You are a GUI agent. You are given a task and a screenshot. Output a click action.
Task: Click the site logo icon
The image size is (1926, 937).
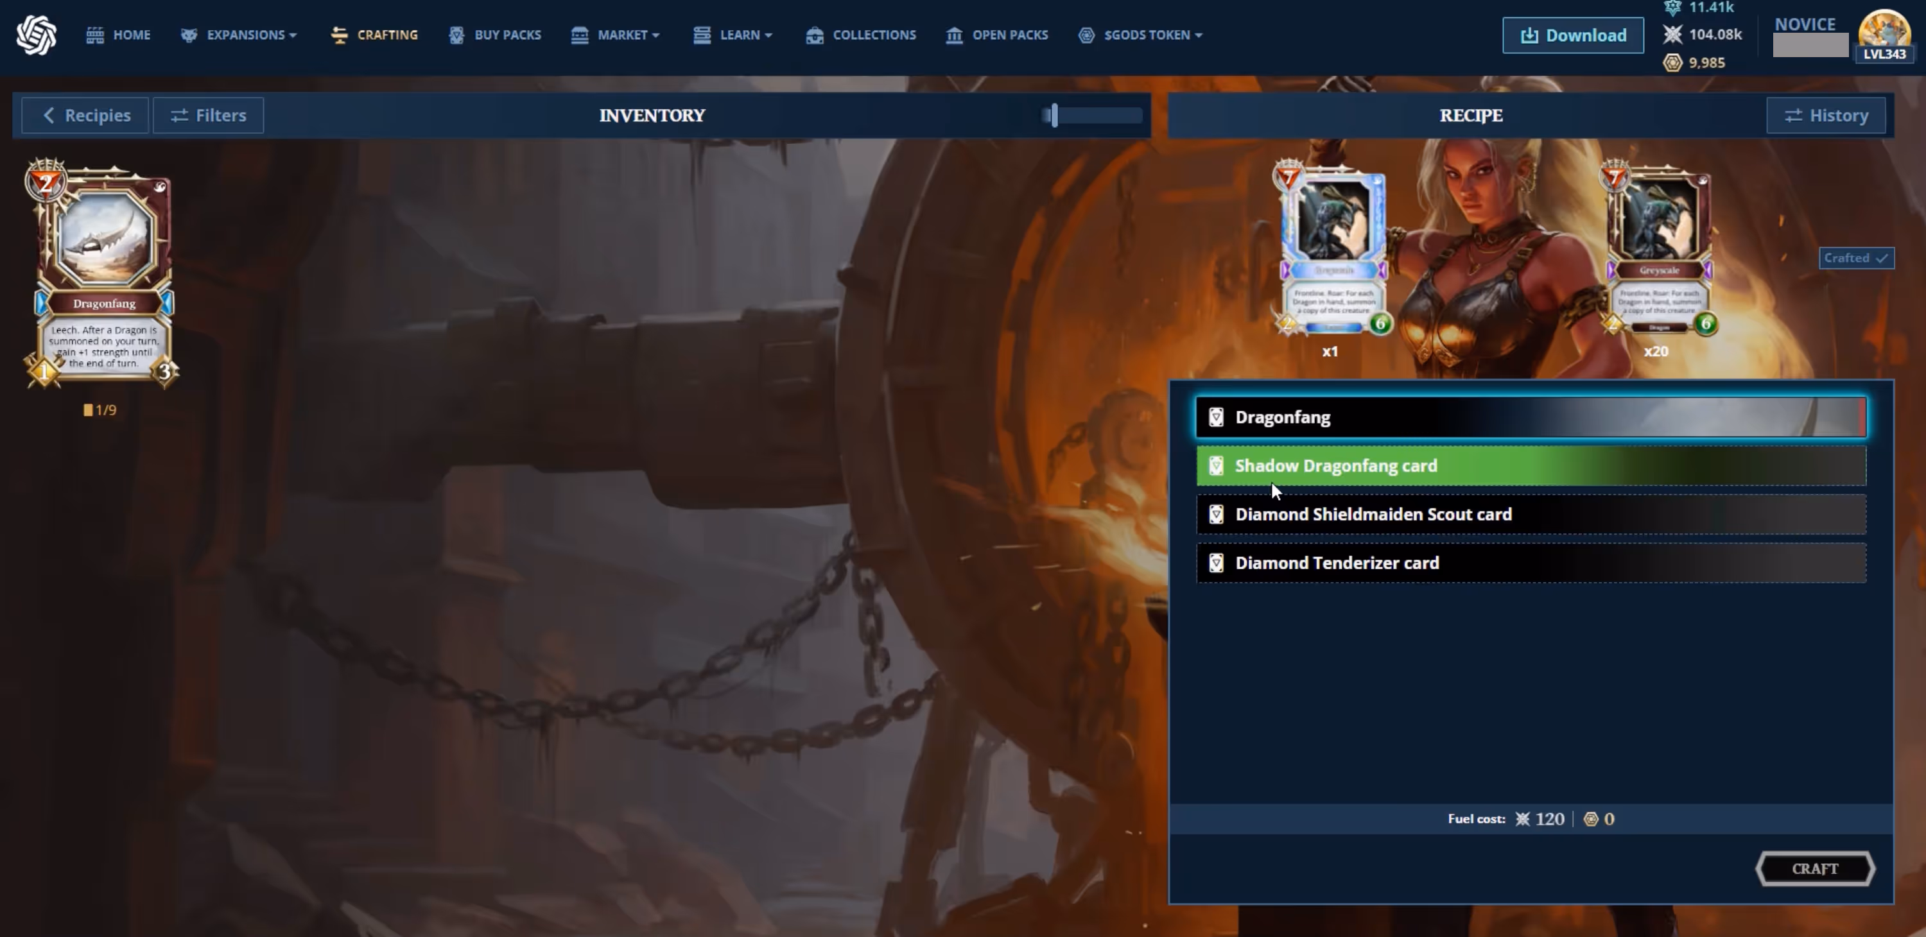click(36, 35)
